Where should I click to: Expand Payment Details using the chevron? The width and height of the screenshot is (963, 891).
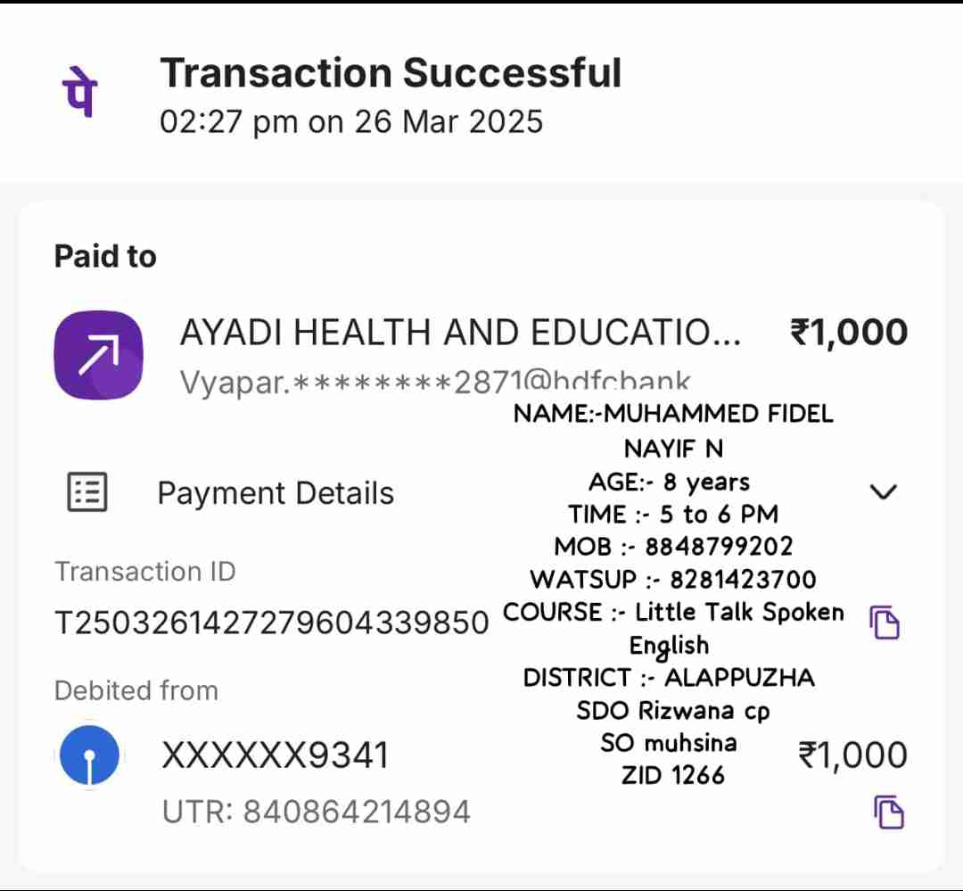pos(883,491)
